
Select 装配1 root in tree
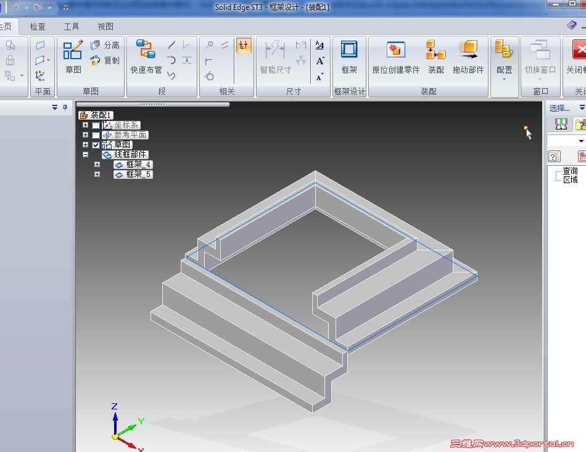[x=96, y=115]
